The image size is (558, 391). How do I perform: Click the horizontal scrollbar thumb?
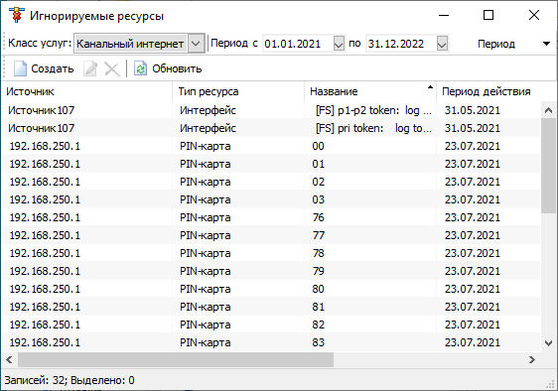point(176,359)
